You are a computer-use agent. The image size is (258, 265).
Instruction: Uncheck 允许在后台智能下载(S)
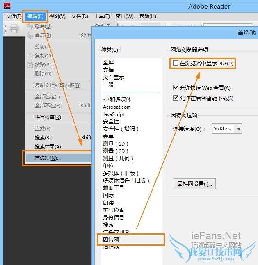[x=176, y=98]
